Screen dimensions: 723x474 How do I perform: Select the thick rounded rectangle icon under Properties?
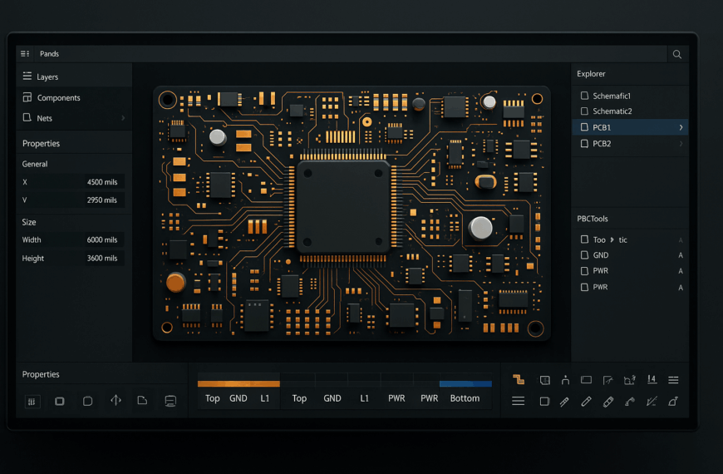(x=60, y=401)
